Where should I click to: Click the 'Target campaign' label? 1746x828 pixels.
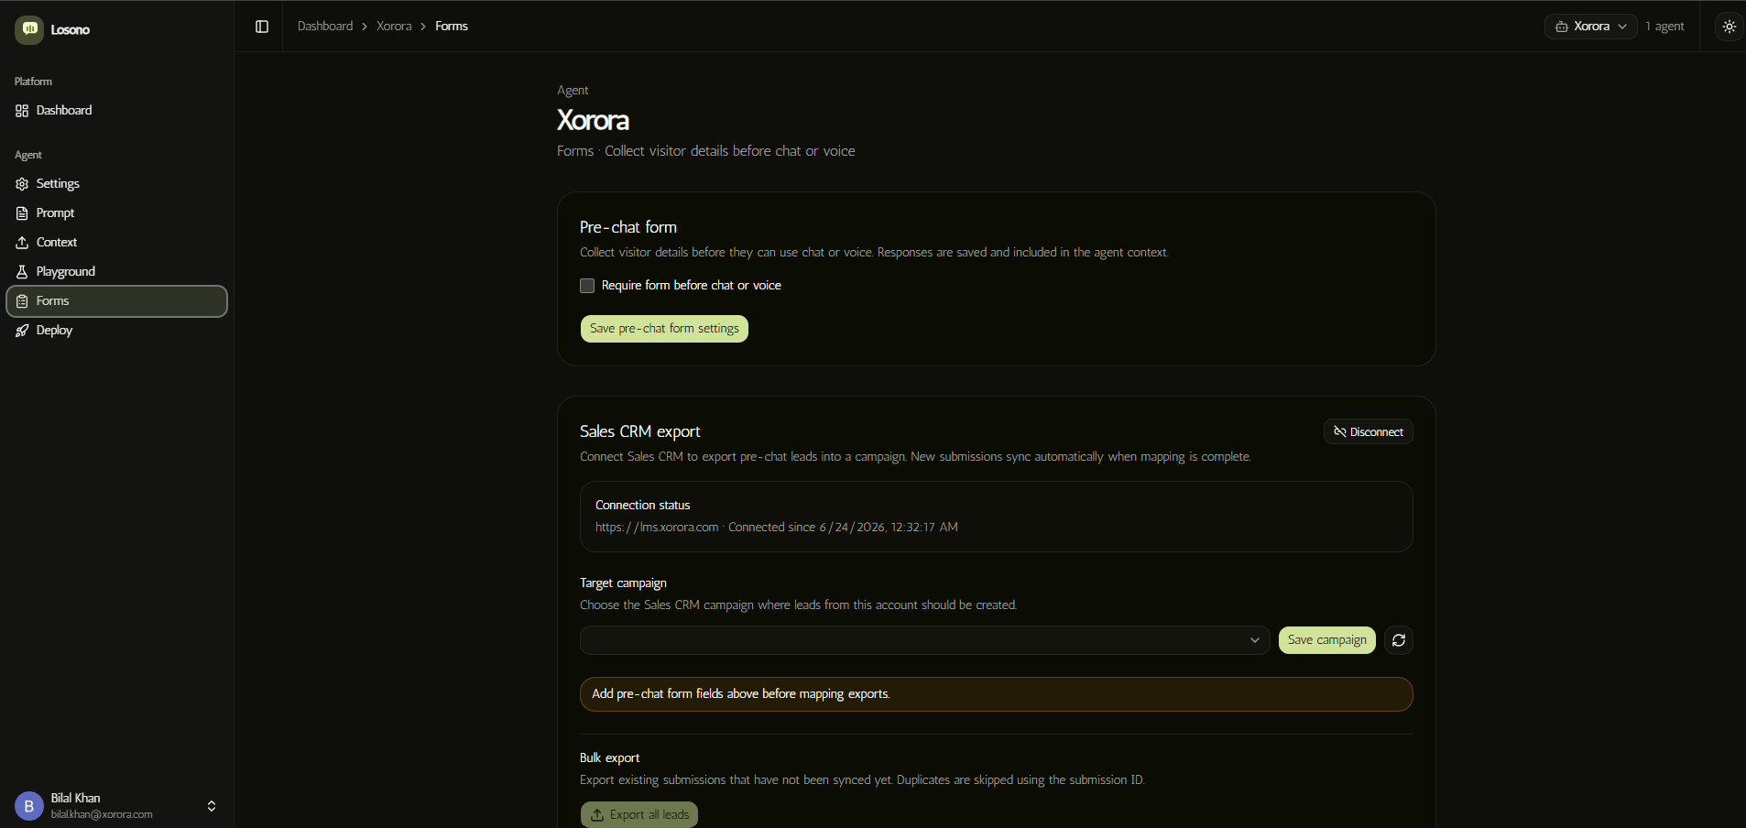[623, 583]
